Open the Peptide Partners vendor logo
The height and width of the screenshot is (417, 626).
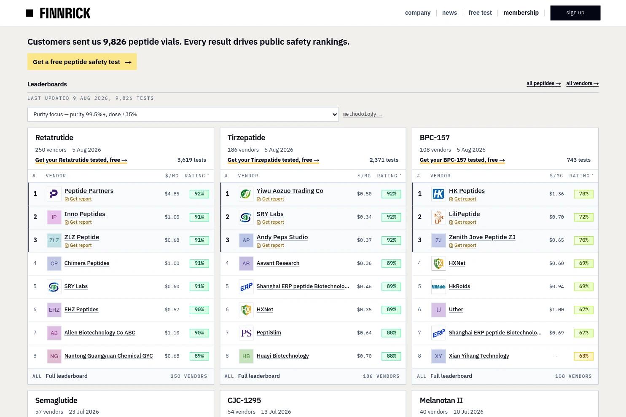click(54, 194)
